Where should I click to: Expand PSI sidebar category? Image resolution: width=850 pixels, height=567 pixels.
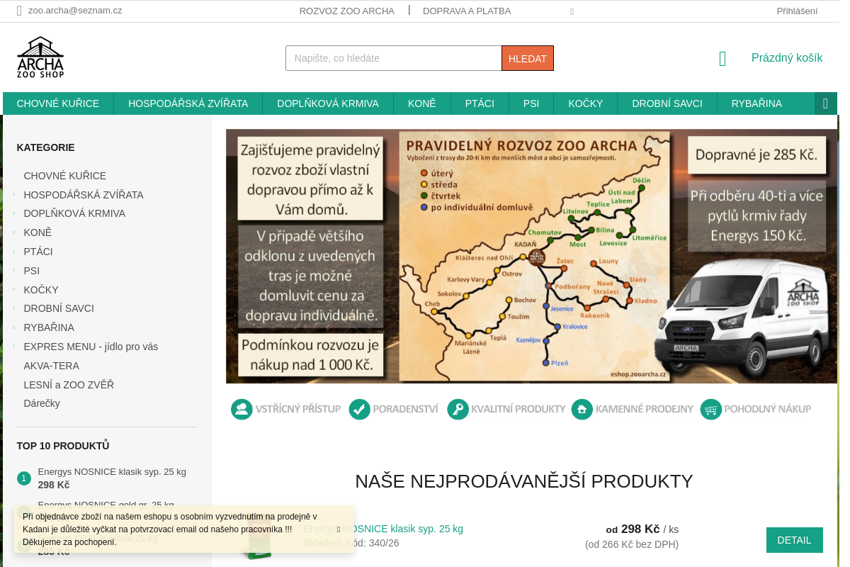point(13,271)
